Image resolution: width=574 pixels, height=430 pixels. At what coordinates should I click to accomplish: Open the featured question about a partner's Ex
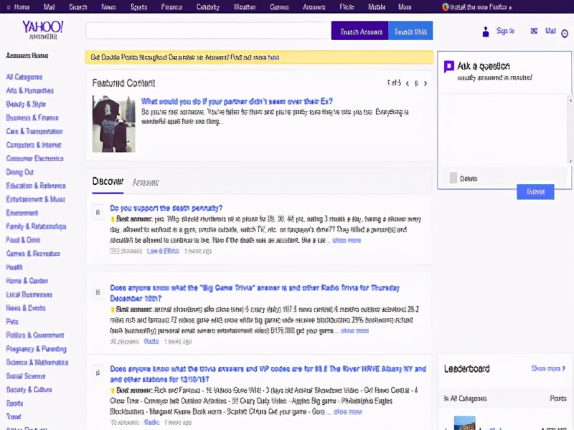237,101
